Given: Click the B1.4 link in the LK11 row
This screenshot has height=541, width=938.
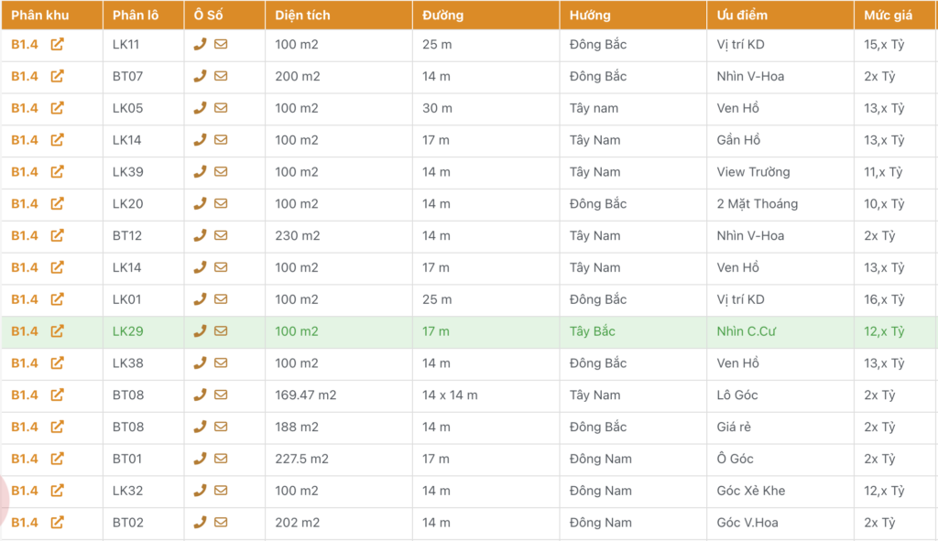Looking at the screenshot, I should point(25,44).
